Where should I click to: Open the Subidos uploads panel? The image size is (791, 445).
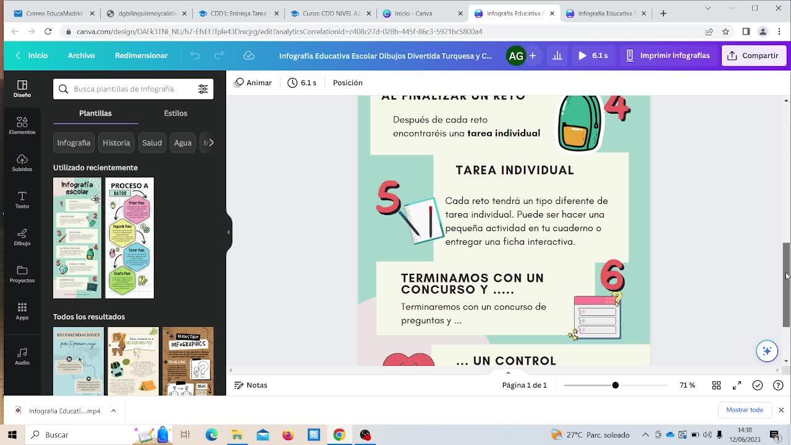[x=22, y=162]
